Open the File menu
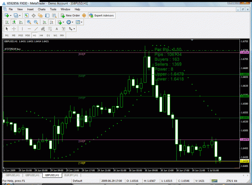 pos(10,9)
